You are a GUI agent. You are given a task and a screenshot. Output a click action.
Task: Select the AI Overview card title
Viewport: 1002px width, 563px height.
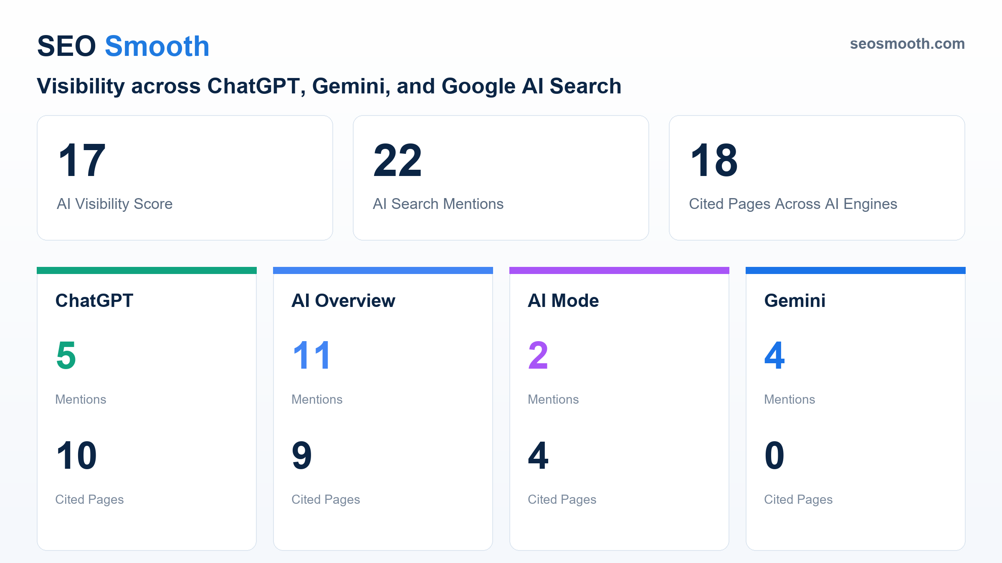pyautogui.click(x=344, y=301)
